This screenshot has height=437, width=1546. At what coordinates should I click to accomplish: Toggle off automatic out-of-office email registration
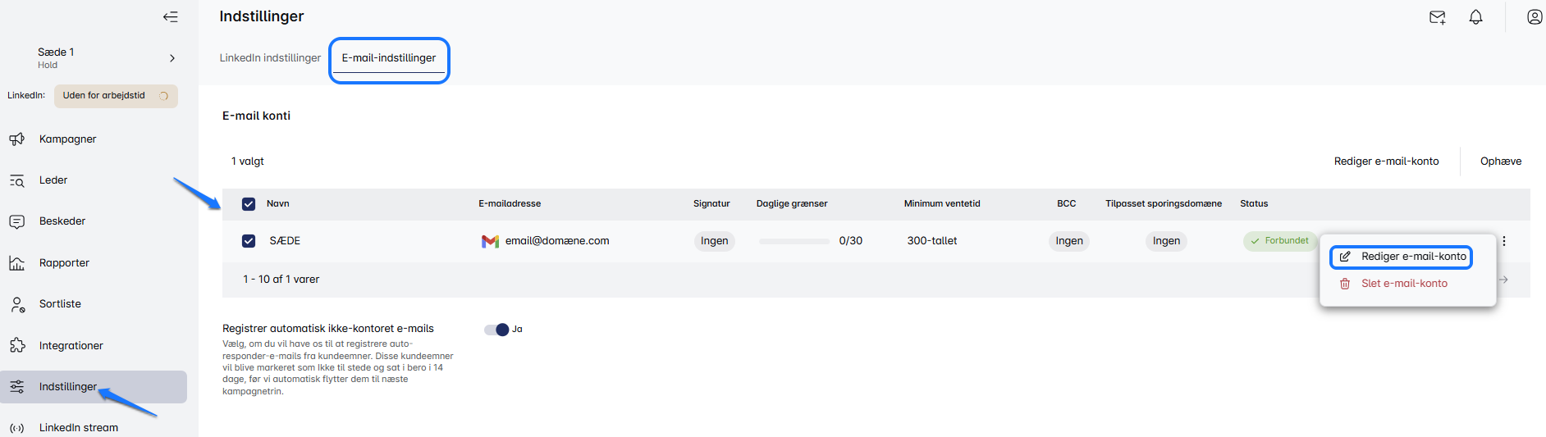pyautogui.click(x=497, y=330)
